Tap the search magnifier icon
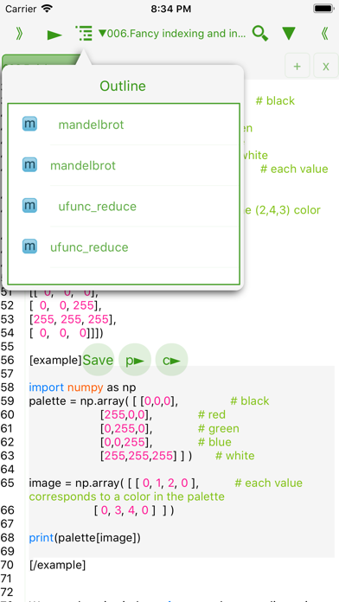Viewport: 339px width, 602px height. pos(260,34)
